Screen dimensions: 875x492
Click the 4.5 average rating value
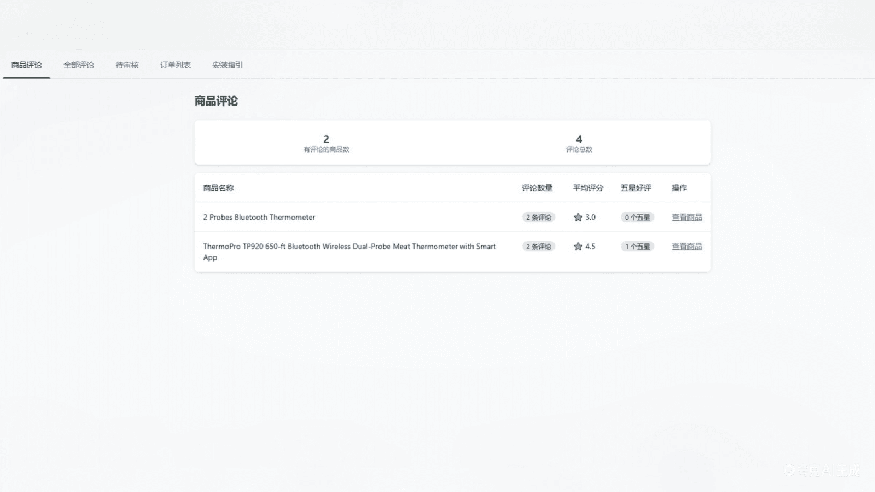coord(590,247)
